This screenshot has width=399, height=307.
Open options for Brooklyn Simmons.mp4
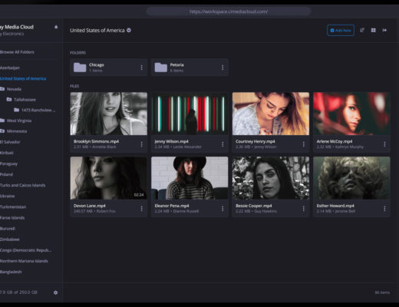click(141, 144)
